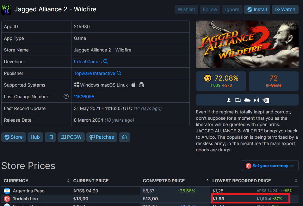The height and width of the screenshot is (206, 303).
Task: Click the ARS$ 94,99 price cell
Action: (x=86, y=191)
